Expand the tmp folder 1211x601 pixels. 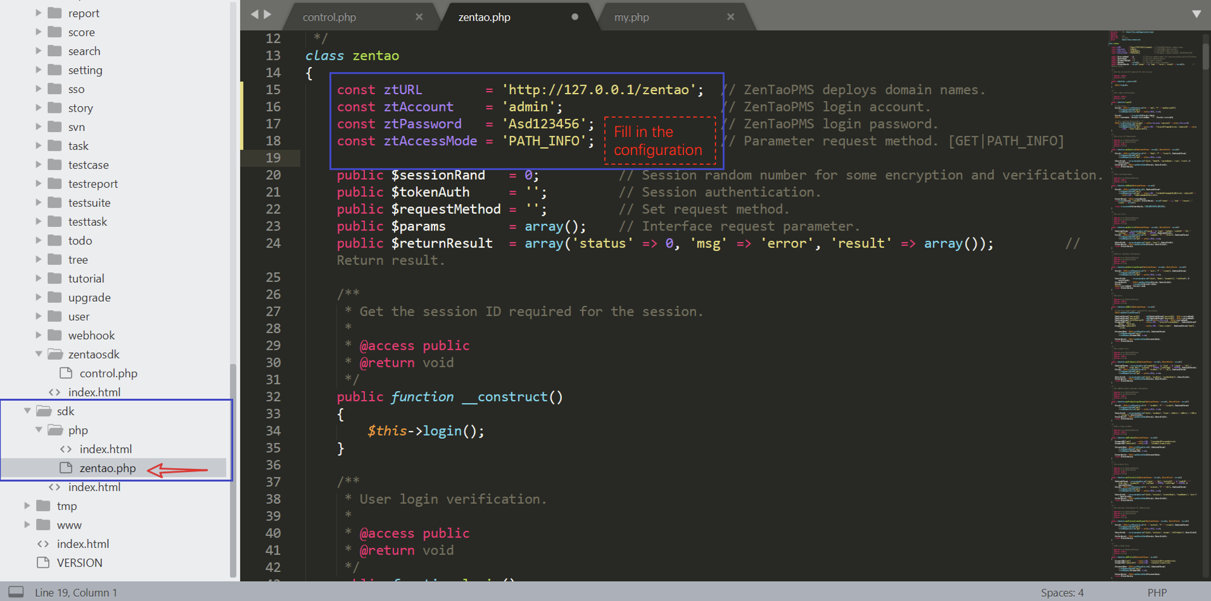point(27,506)
